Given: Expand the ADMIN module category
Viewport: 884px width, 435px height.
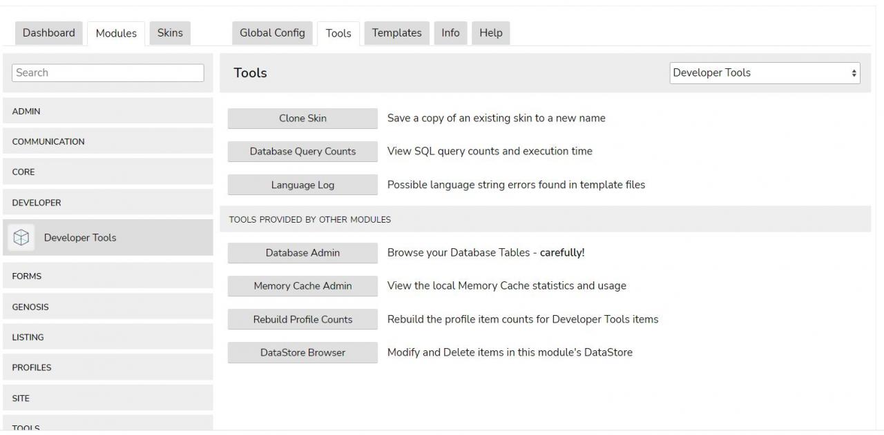Looking at the screenshot, I should [108, 112].
